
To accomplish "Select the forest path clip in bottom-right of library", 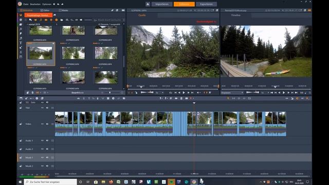I will pos(106,77).
